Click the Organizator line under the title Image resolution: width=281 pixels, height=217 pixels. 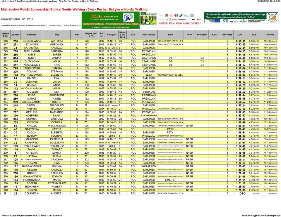41,26
